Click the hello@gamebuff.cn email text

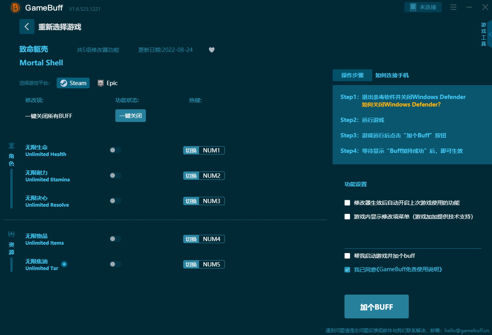point(467,330)
